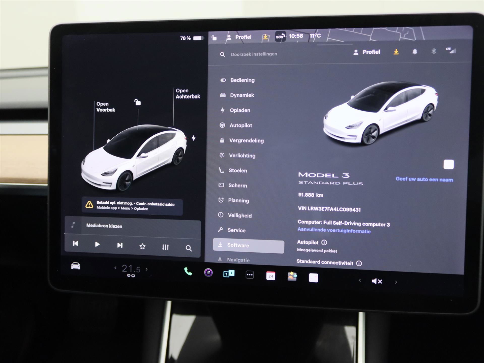The image size is (484, 363).
Task: Open the audio equalizer settings icon
Action: [165, 247]
